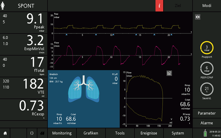Collapse the controls panel icon

198,17
